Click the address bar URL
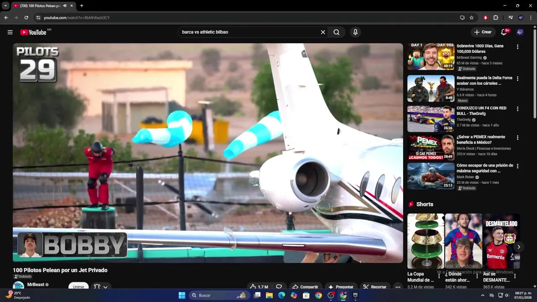537x302 pixels. point(77,18)
